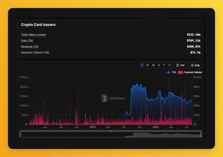Switch chart to M monthly grouping
The image size is (223, 157).
tap(153, 65)
